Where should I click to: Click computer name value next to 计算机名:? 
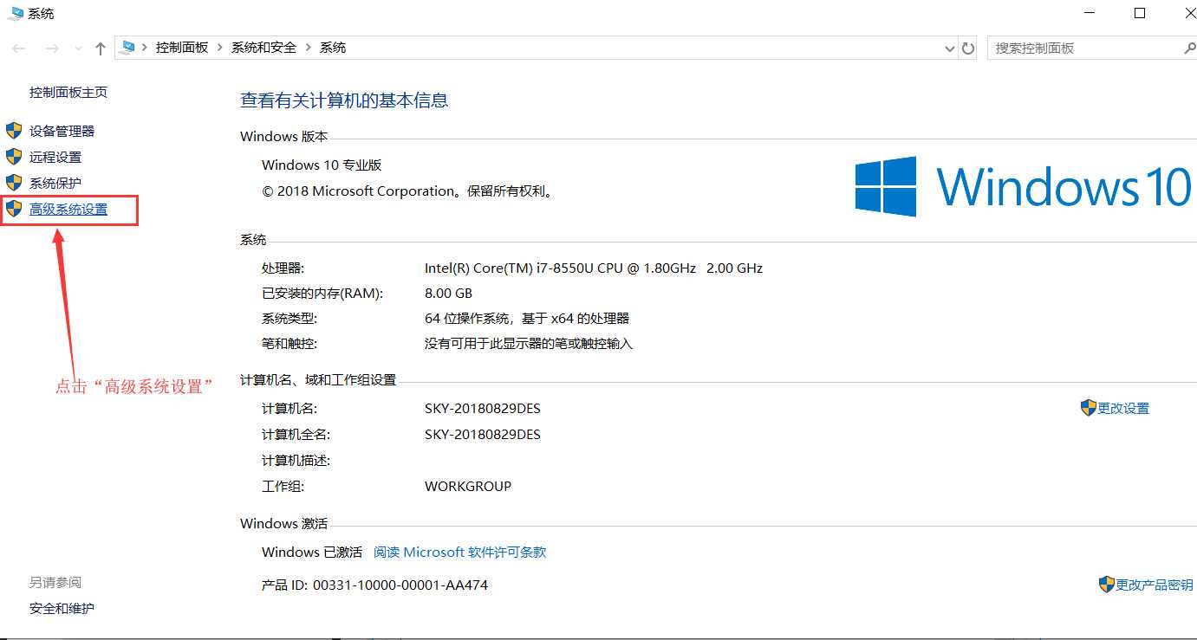point(483,409)
